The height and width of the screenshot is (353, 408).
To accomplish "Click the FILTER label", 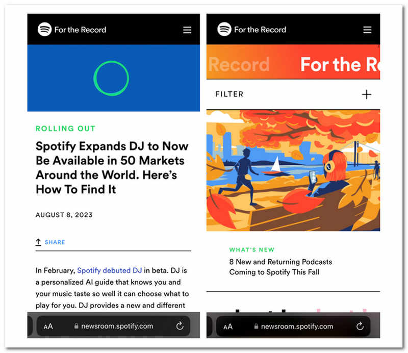I will [229, 94].
